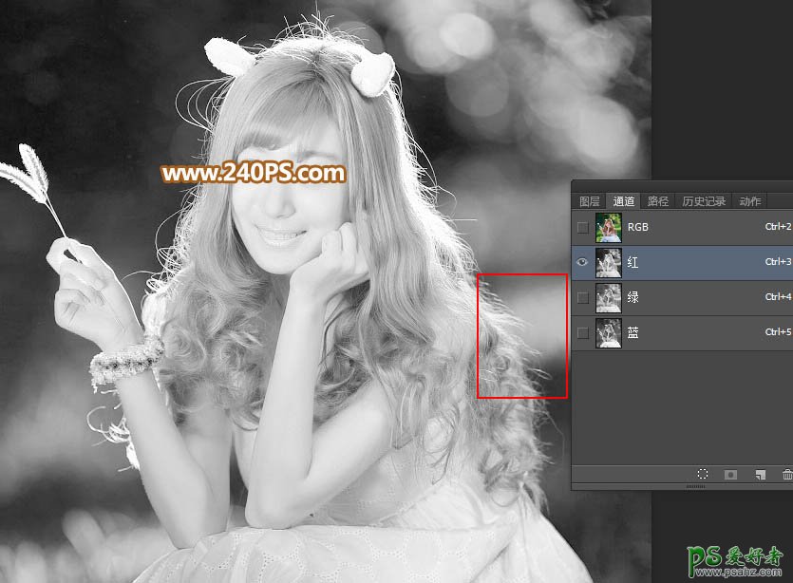Toggle visibility of the 蓝 (Blue) channel
This screenshot has width=793, height=583.
coord(582,332)
